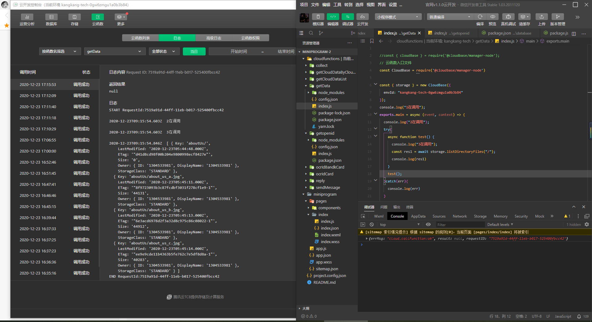This screenshot has width=592, height=322.
Task: Select the 17:12:09 log entry
Action: tap(55, 96)
